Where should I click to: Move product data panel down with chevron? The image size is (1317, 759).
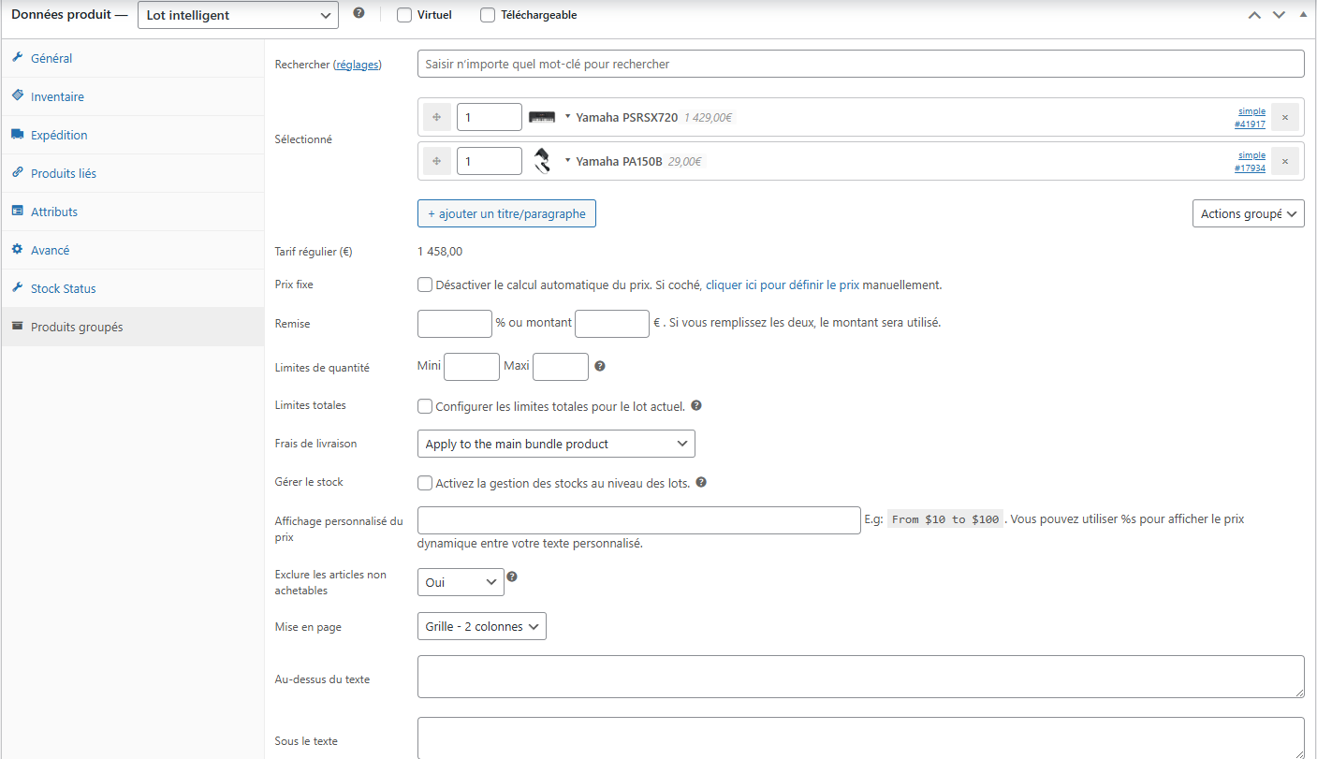coord(1279,15)
